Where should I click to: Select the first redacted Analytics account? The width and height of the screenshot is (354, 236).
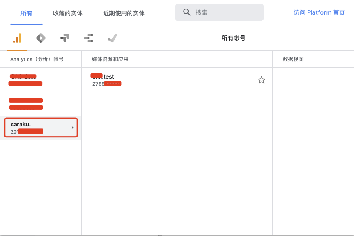pyautogui.click(x=41, y=80)
